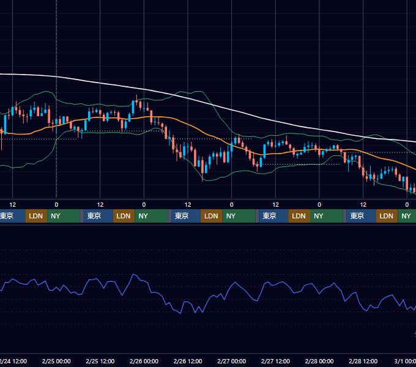
Task: Click the 2/28 00:00 date label
Action: [x=319, y=361]
